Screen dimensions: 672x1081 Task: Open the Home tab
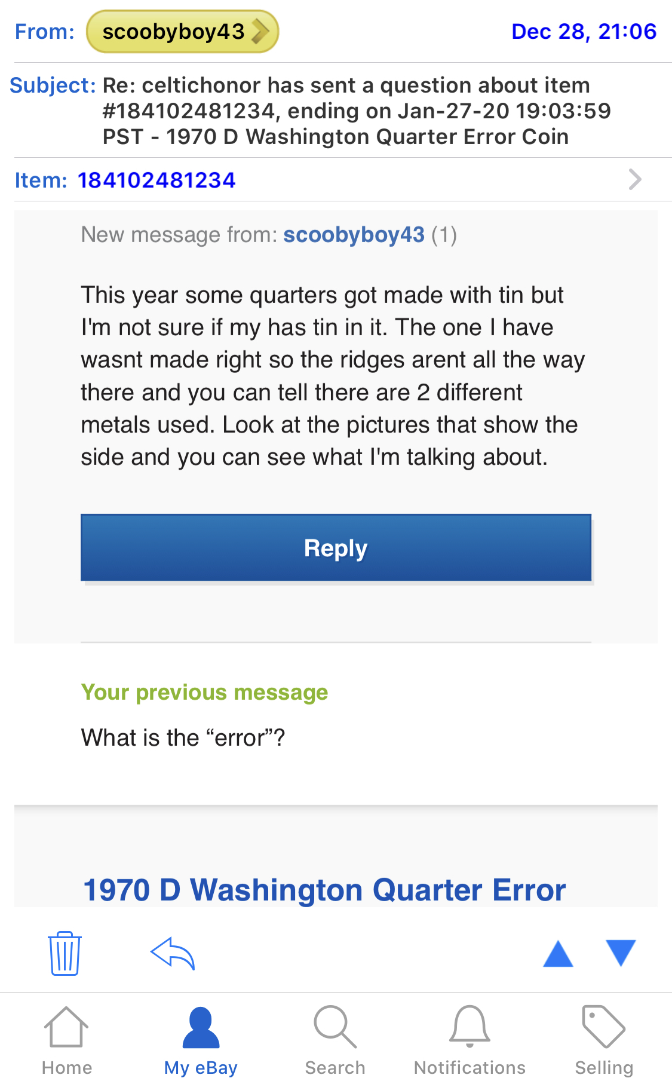(66, 1040)
